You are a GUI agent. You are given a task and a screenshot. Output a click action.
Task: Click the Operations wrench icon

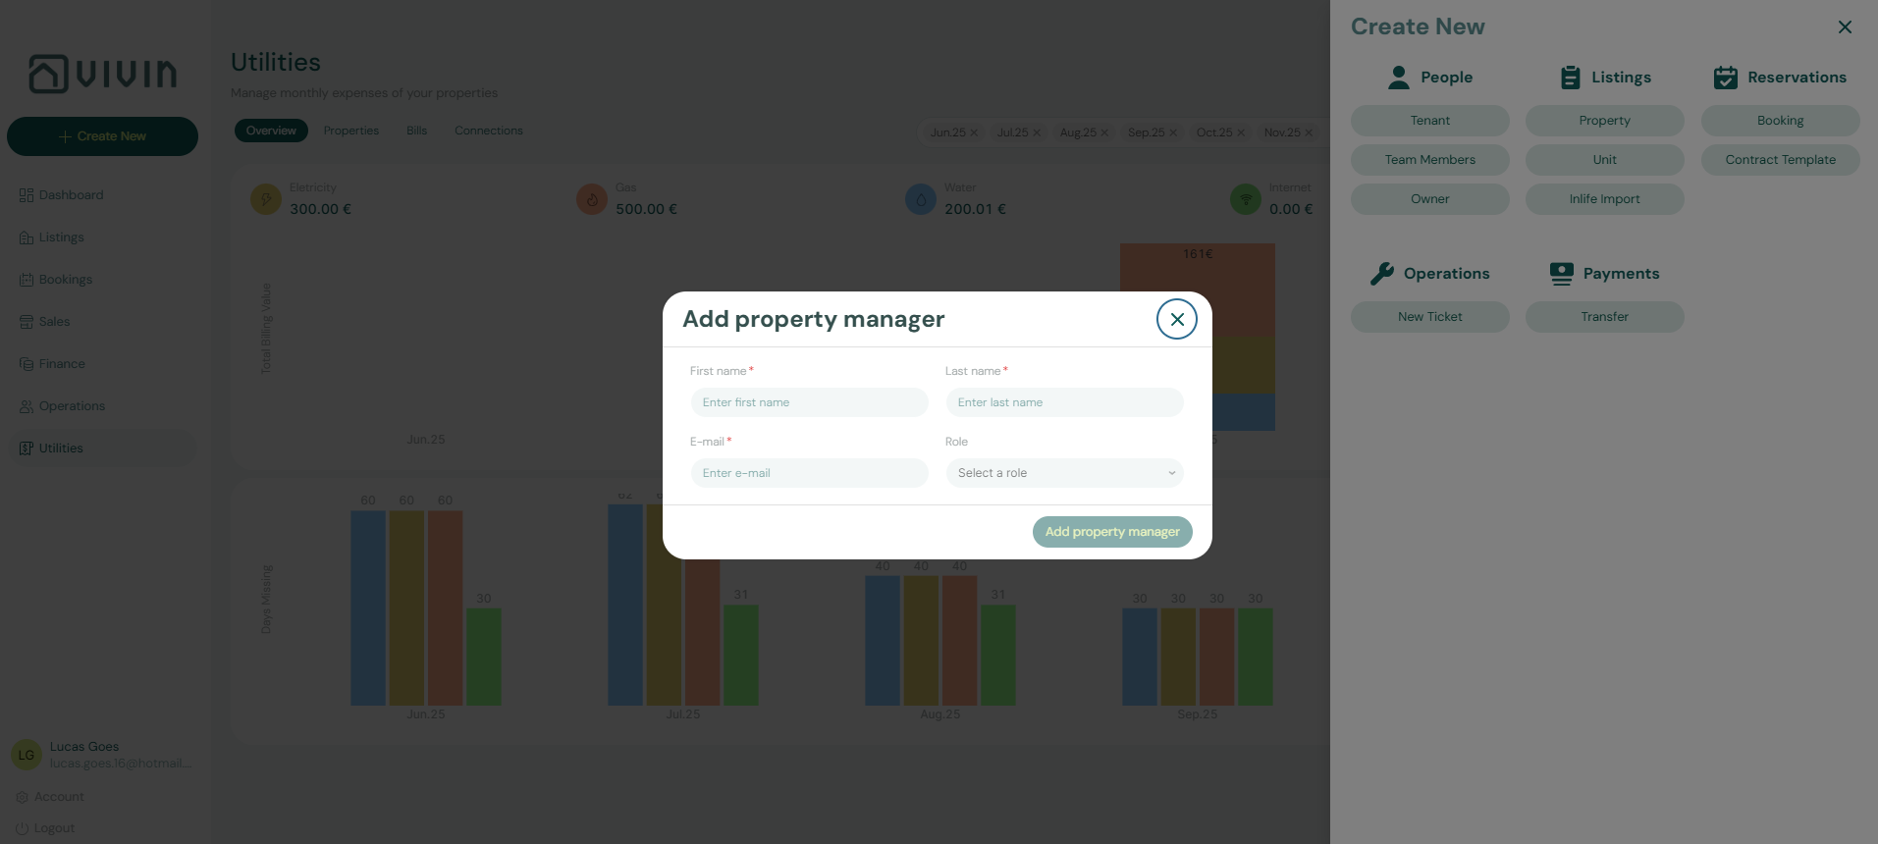point(1382,274)
